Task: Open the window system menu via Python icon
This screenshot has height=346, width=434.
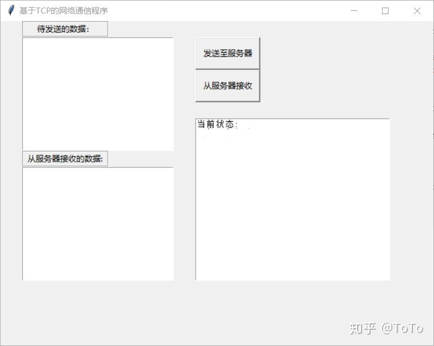Action: pyautogui.click(x=11, y=10)
